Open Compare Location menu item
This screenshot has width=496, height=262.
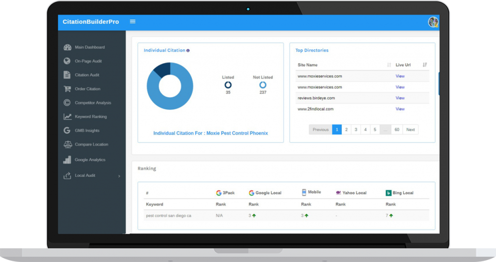pyautogui.click(x=92, y=144)
